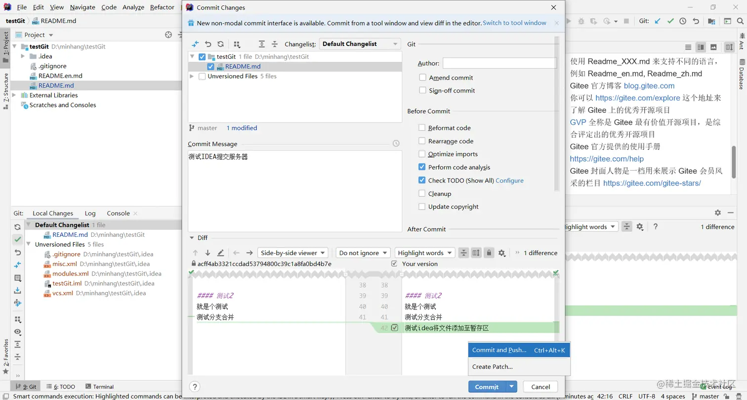Click Configure link next to Check TODO

tap(509, 180)
